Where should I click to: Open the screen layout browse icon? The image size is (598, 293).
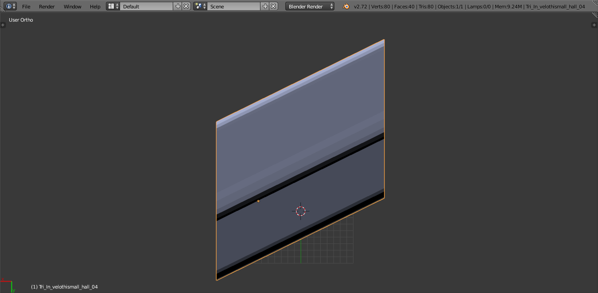coord(113,6)
